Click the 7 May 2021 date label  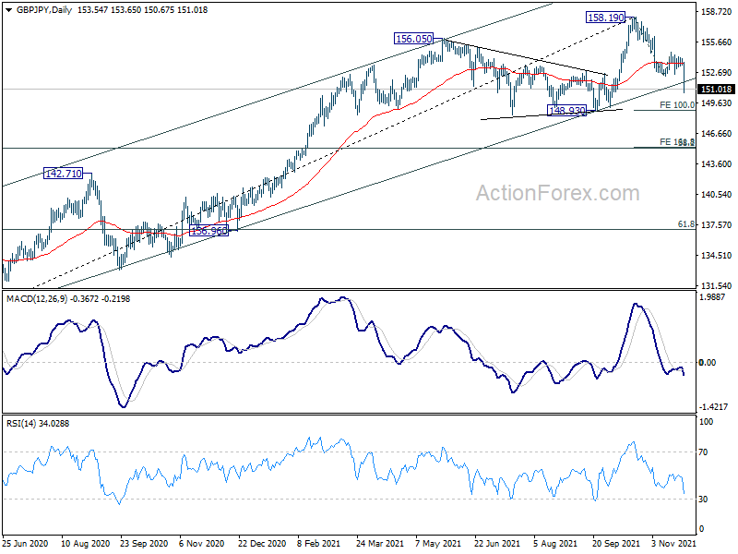[439, 543]
